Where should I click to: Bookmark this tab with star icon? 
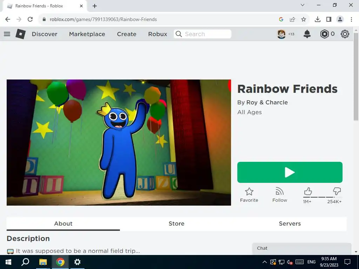304,20
